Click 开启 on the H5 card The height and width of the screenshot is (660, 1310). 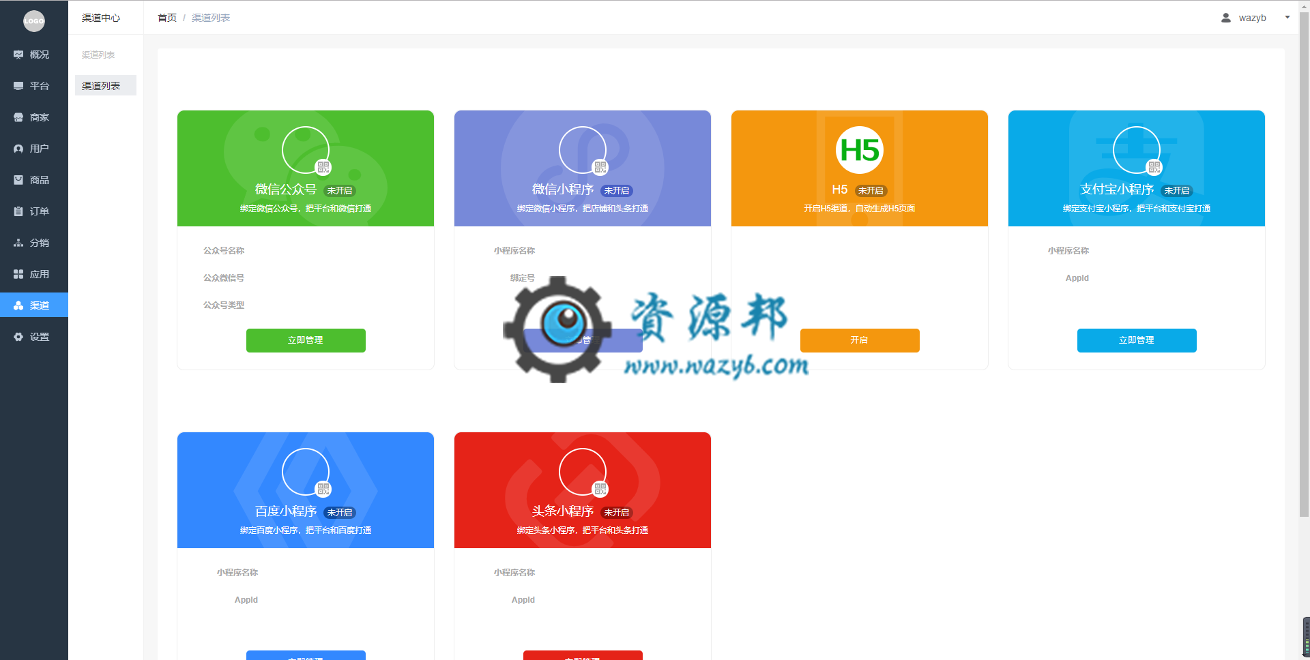click(860, 340)
